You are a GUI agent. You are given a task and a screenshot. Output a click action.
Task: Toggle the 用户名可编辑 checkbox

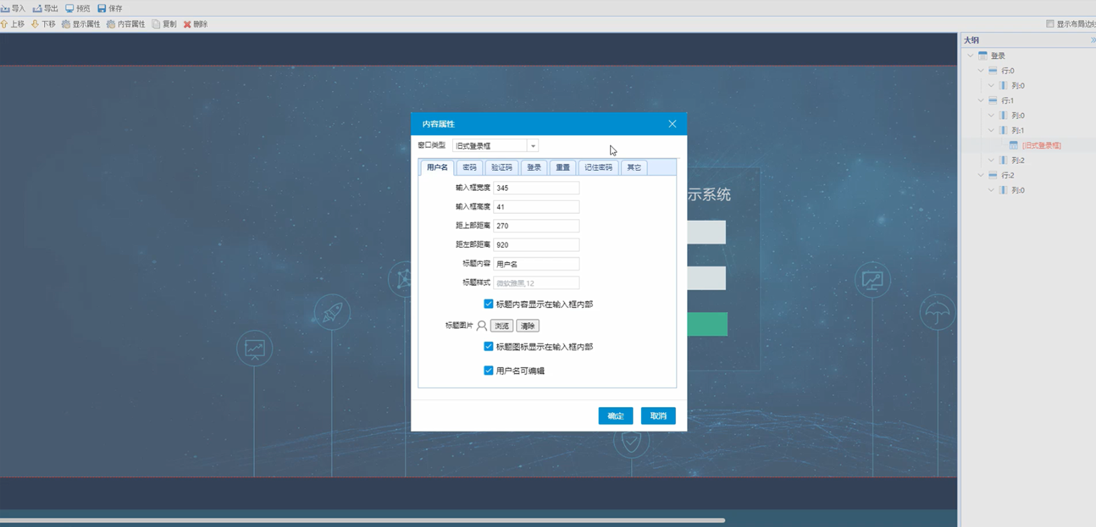coord(488,370)
